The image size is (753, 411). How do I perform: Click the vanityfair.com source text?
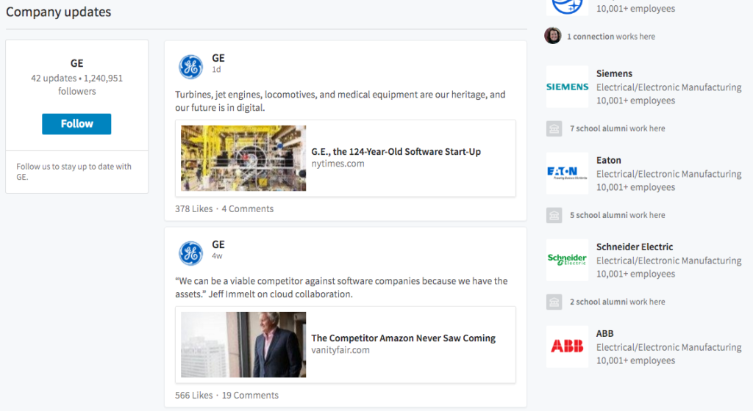340,350
